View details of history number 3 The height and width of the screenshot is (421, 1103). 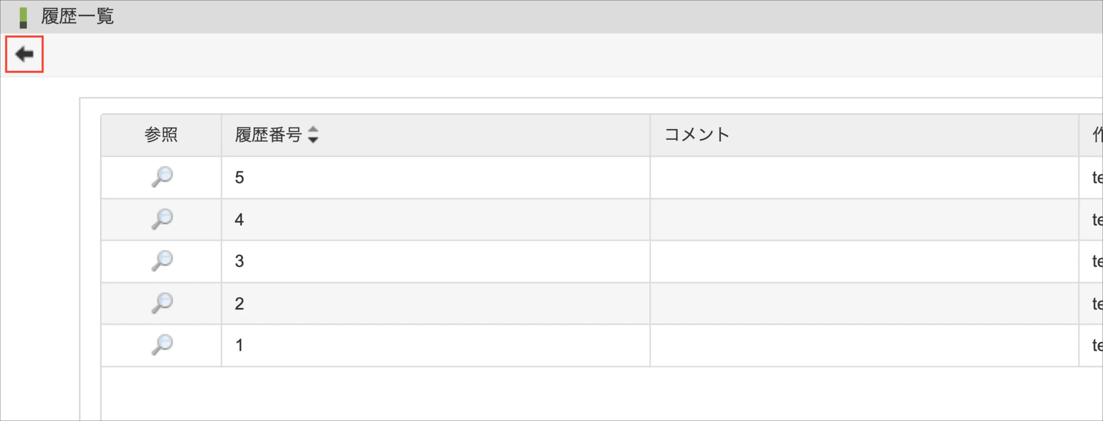point(162,261)
